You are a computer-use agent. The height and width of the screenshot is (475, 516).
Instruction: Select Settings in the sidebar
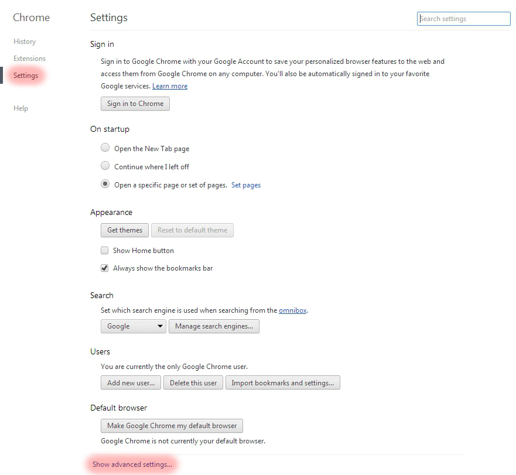pos(26,76)
